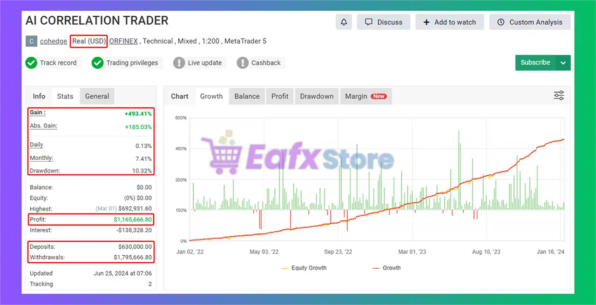Click the Live update warning icon

[179, 63]
